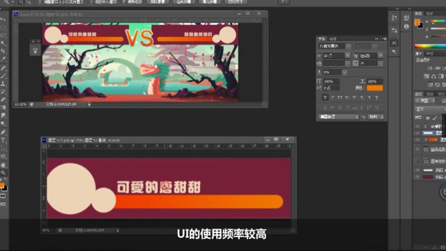
Task: Hide the orange gradient layer
Action: tap(417, 139)
